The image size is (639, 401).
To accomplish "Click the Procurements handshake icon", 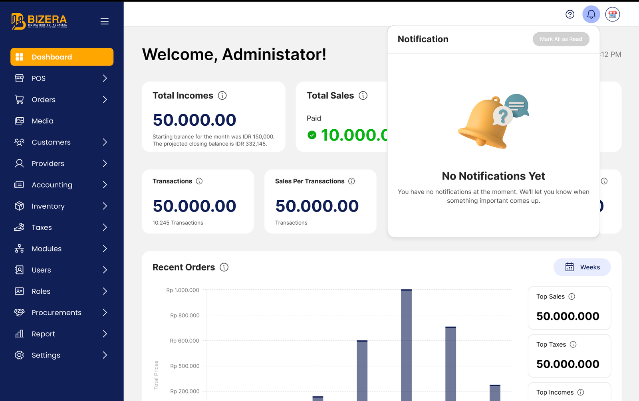I will coord(19,312).
